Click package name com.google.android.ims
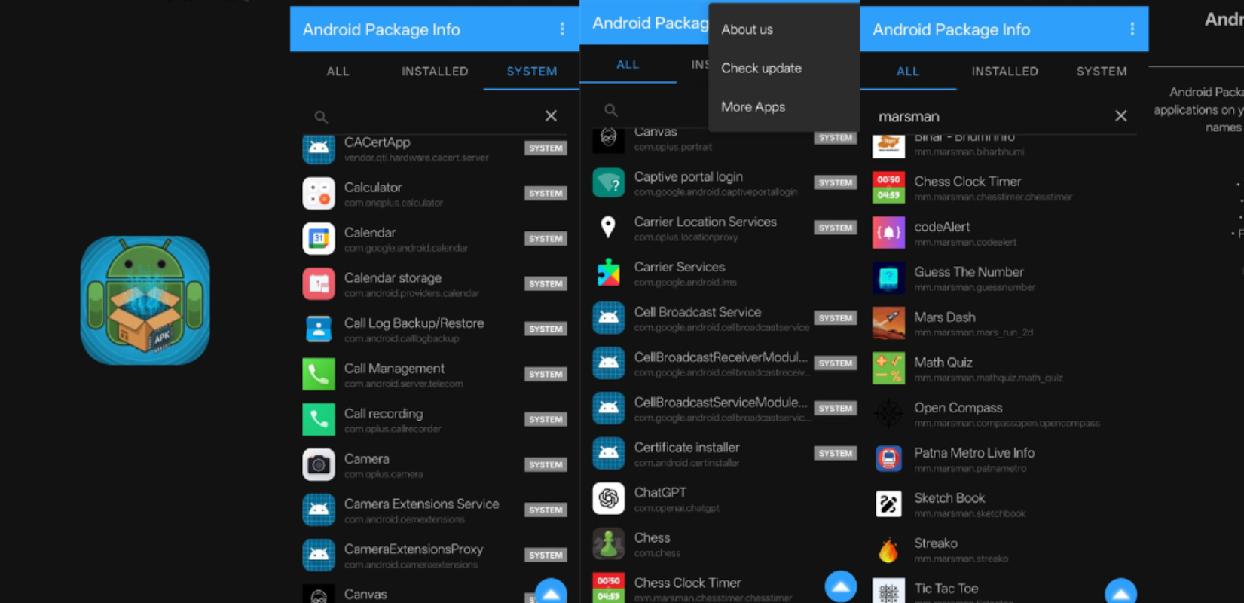The image size is (1244, 603). pyautogui.click(x=686, y=282)
